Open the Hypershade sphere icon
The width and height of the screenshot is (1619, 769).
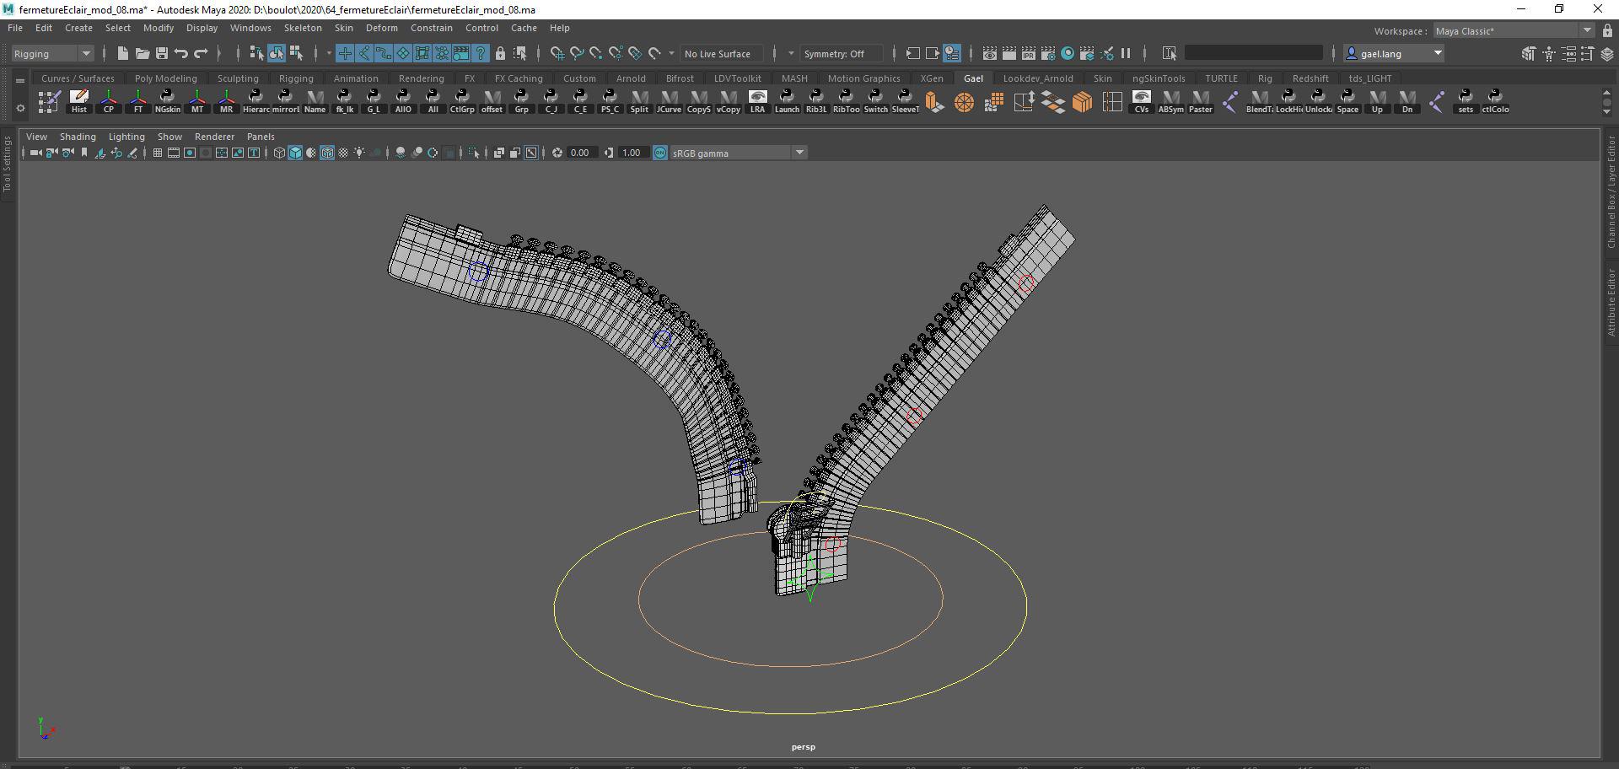(1068, 53)
